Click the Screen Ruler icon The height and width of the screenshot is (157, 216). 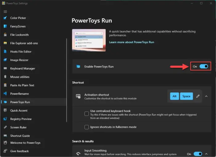coord(5,127)
